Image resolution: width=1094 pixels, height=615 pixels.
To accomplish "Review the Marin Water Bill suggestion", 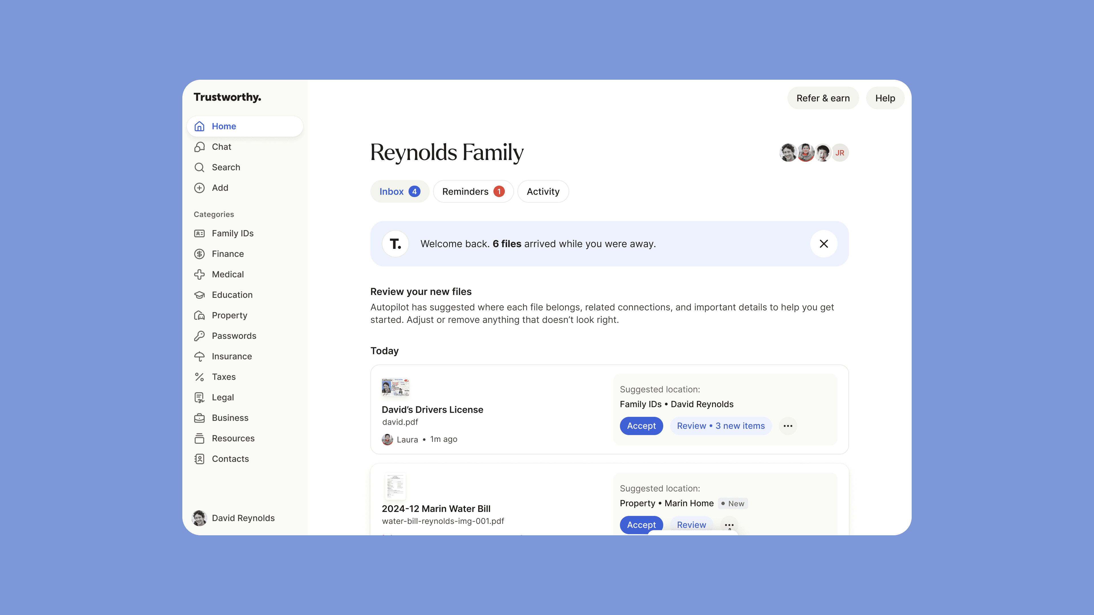I will 691,525.
